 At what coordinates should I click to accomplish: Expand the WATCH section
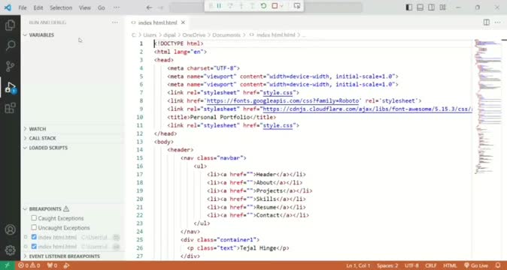(x=37, y=129)
